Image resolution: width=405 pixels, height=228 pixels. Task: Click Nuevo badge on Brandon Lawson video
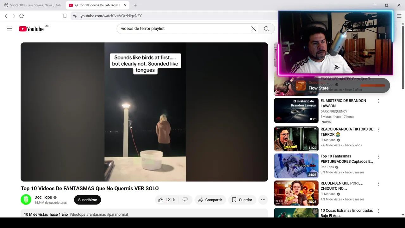click(326, 122)
